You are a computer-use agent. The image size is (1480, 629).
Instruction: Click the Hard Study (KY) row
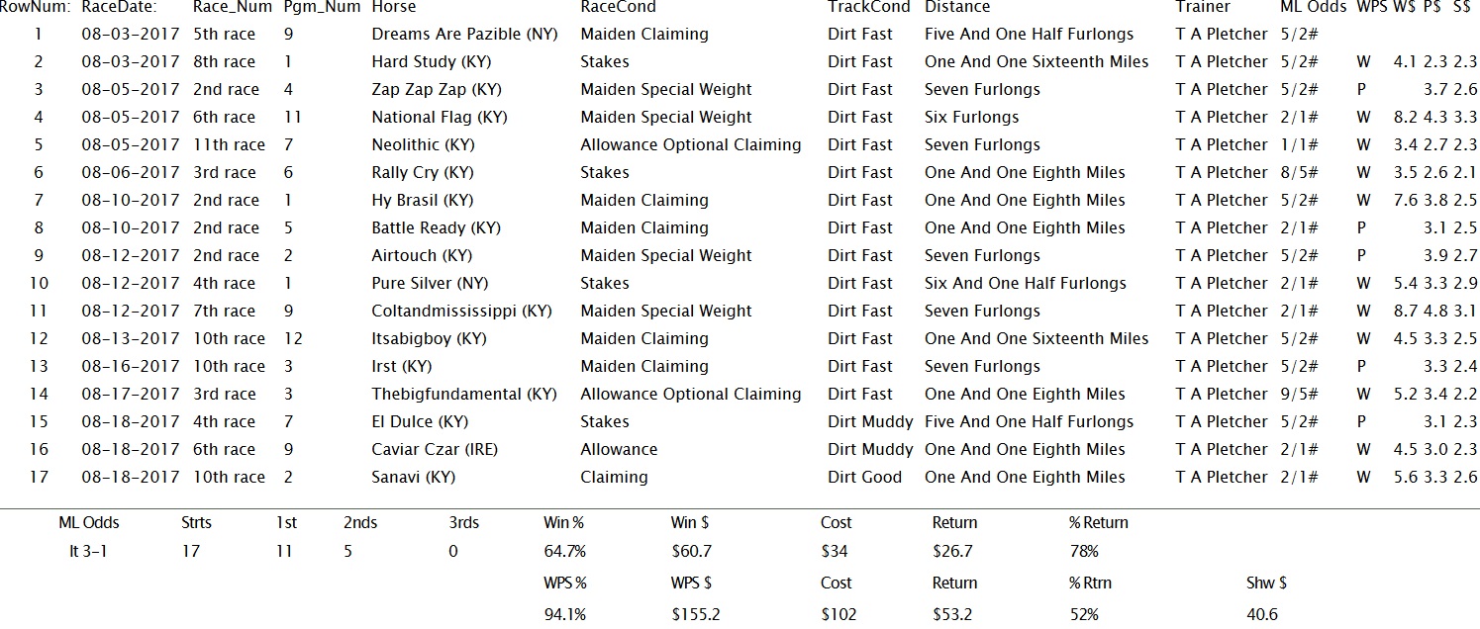(x=740, y=61)
